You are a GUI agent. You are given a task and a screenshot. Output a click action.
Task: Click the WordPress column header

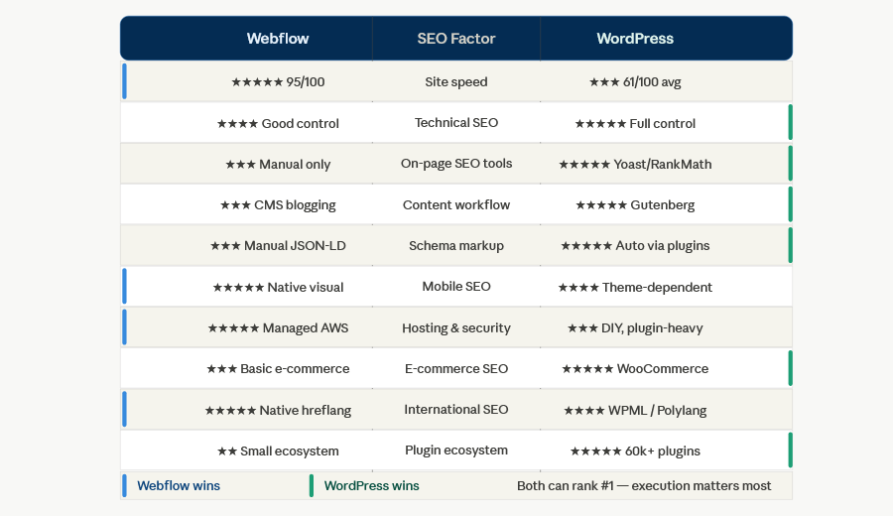click(635, 38)
